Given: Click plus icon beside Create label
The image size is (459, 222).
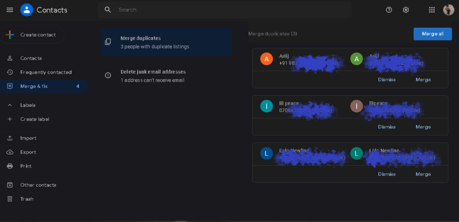Looking at the screenshot, I should tap(10, 119).
